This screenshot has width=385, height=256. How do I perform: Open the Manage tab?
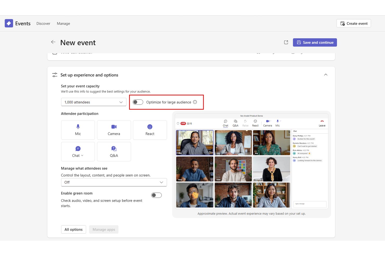[x=63, y=23]
